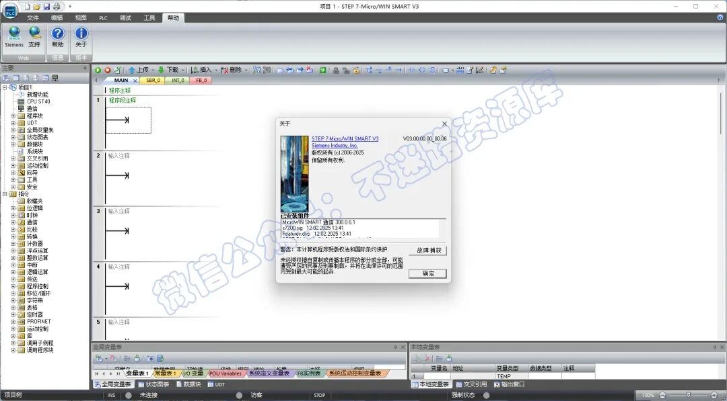Close the MAIN editor tab
The image size is (727, 401).
click(135, 81)
